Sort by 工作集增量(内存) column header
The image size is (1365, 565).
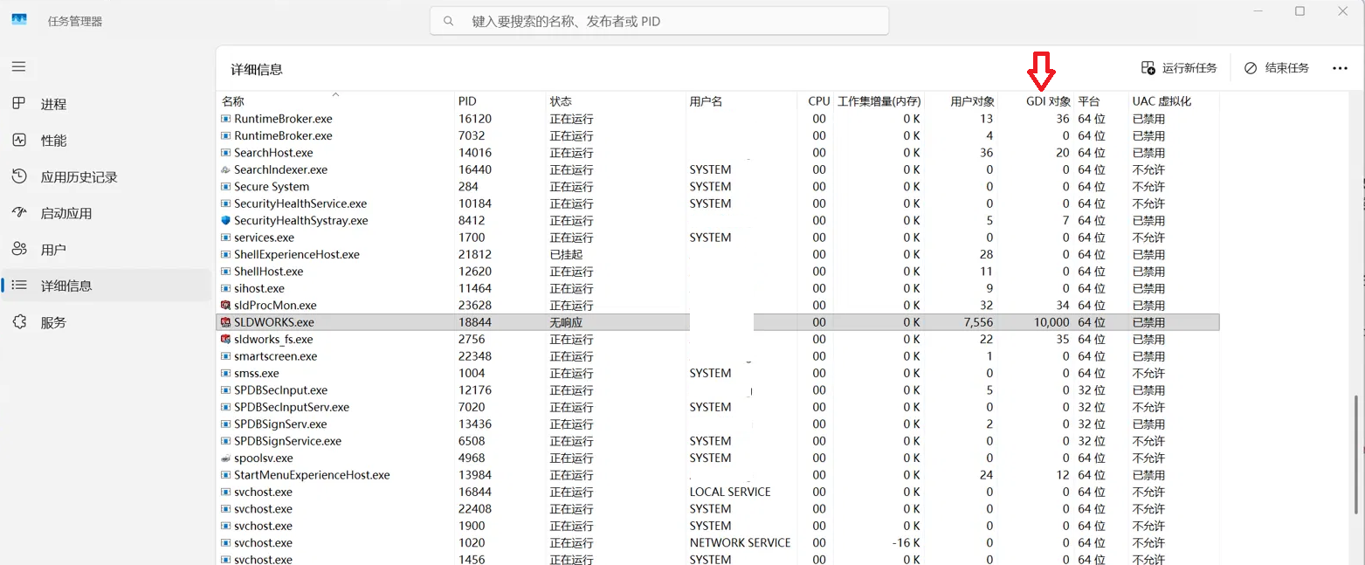tap(879, 101)
